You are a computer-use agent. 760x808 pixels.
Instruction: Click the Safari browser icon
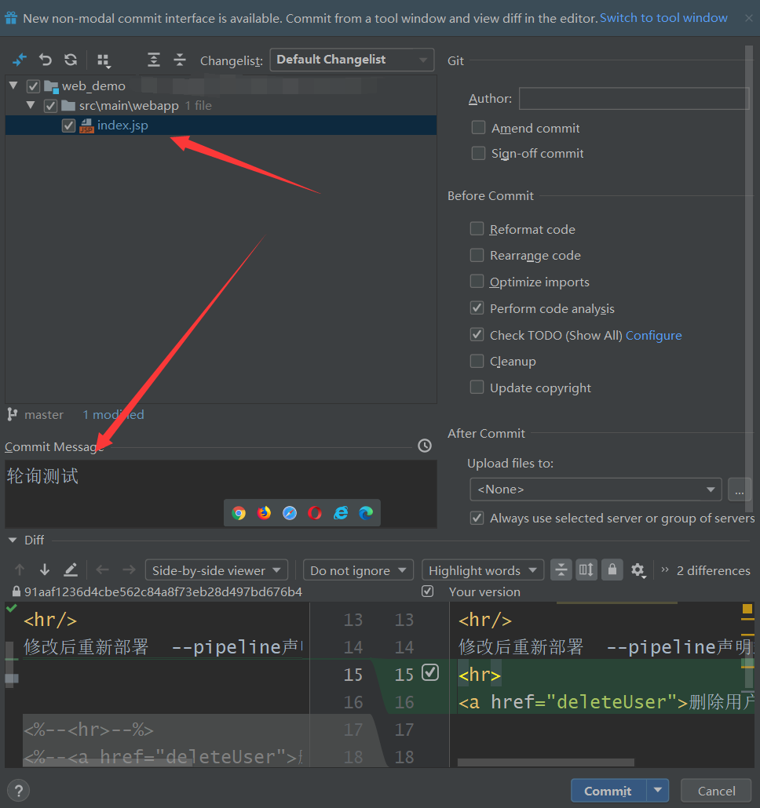[290, 513]
